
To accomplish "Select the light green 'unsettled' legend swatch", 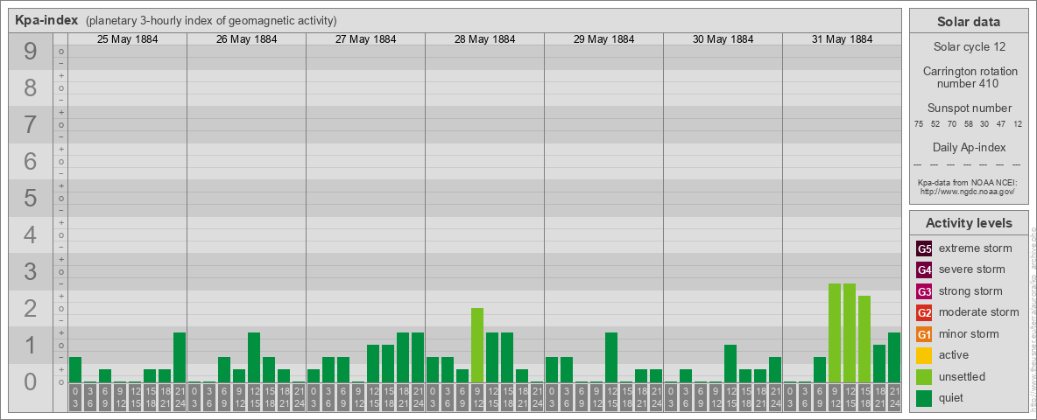I will pos(924,377).
